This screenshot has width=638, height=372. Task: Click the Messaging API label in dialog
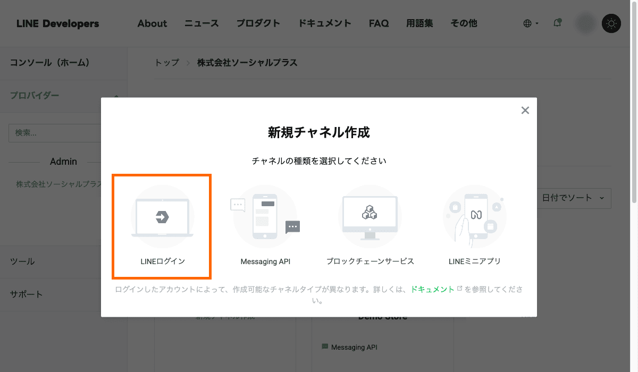[x=265, y=261]
